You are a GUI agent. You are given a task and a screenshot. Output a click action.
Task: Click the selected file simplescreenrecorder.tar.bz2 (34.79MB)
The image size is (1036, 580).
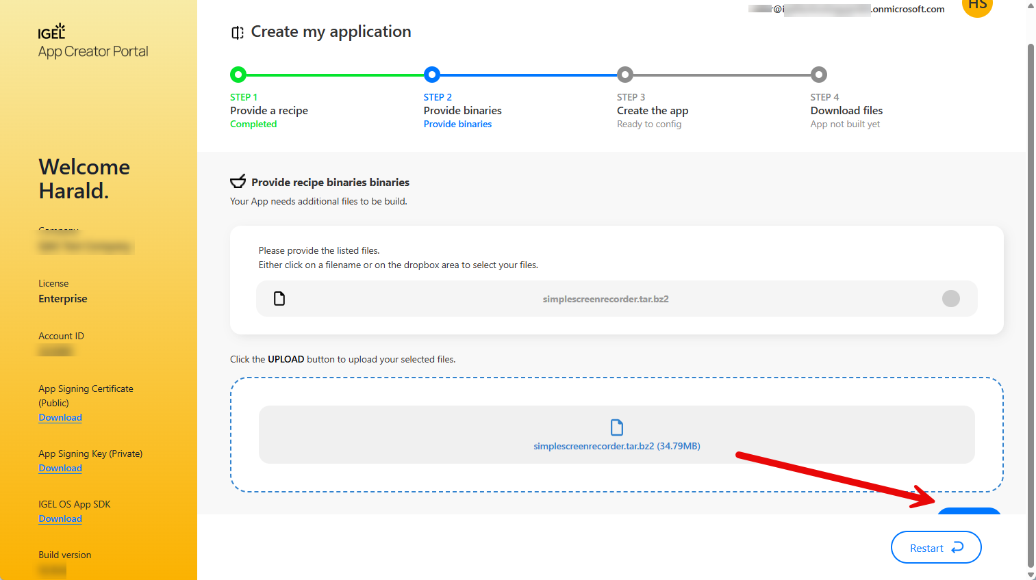click(x=616, y=446)
